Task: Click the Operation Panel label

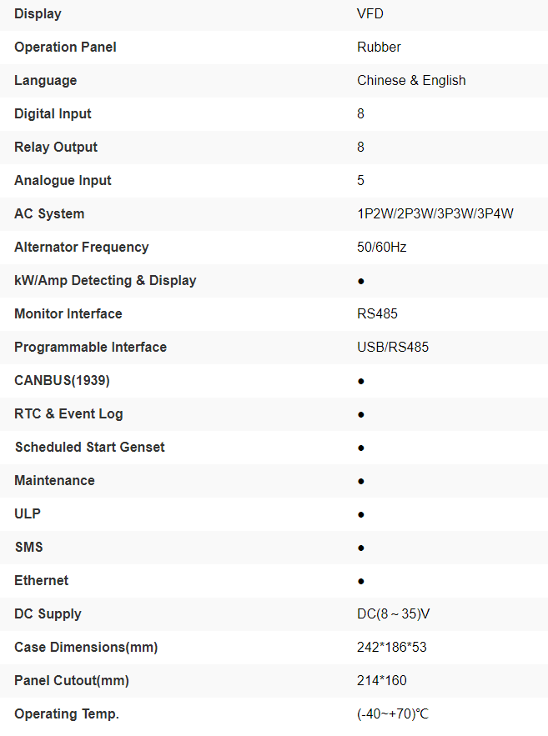Action: tap(65, 47)
